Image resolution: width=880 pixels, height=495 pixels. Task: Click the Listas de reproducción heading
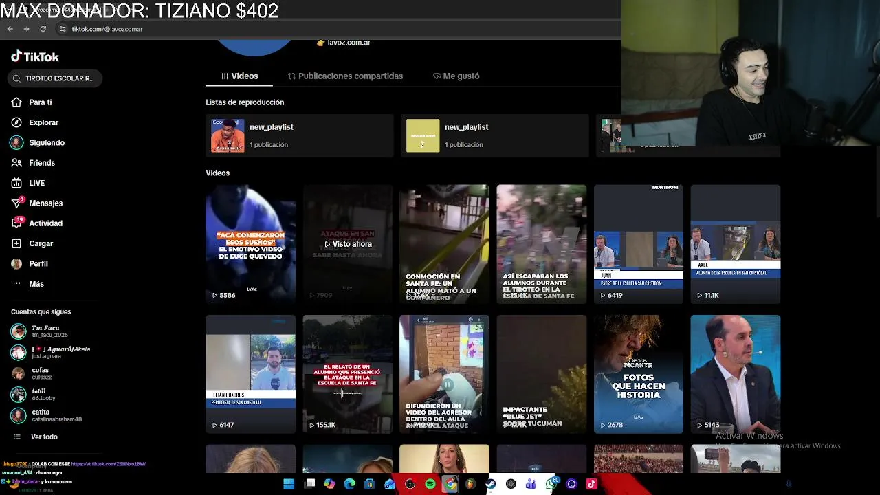tap(245, 102)
